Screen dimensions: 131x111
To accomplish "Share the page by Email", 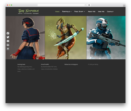I will [8, 41].
